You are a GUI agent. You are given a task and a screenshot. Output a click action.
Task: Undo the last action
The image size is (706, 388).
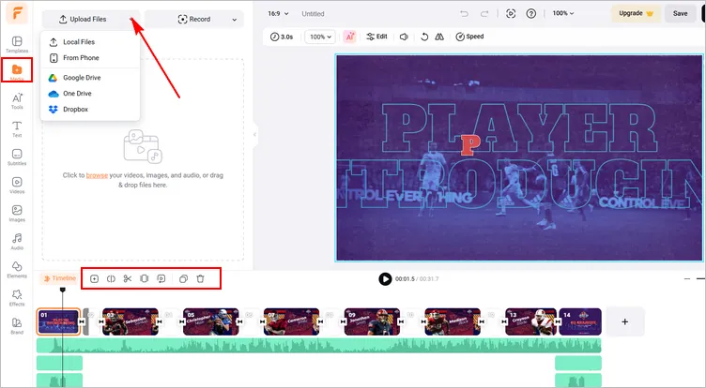coord(464,13)
